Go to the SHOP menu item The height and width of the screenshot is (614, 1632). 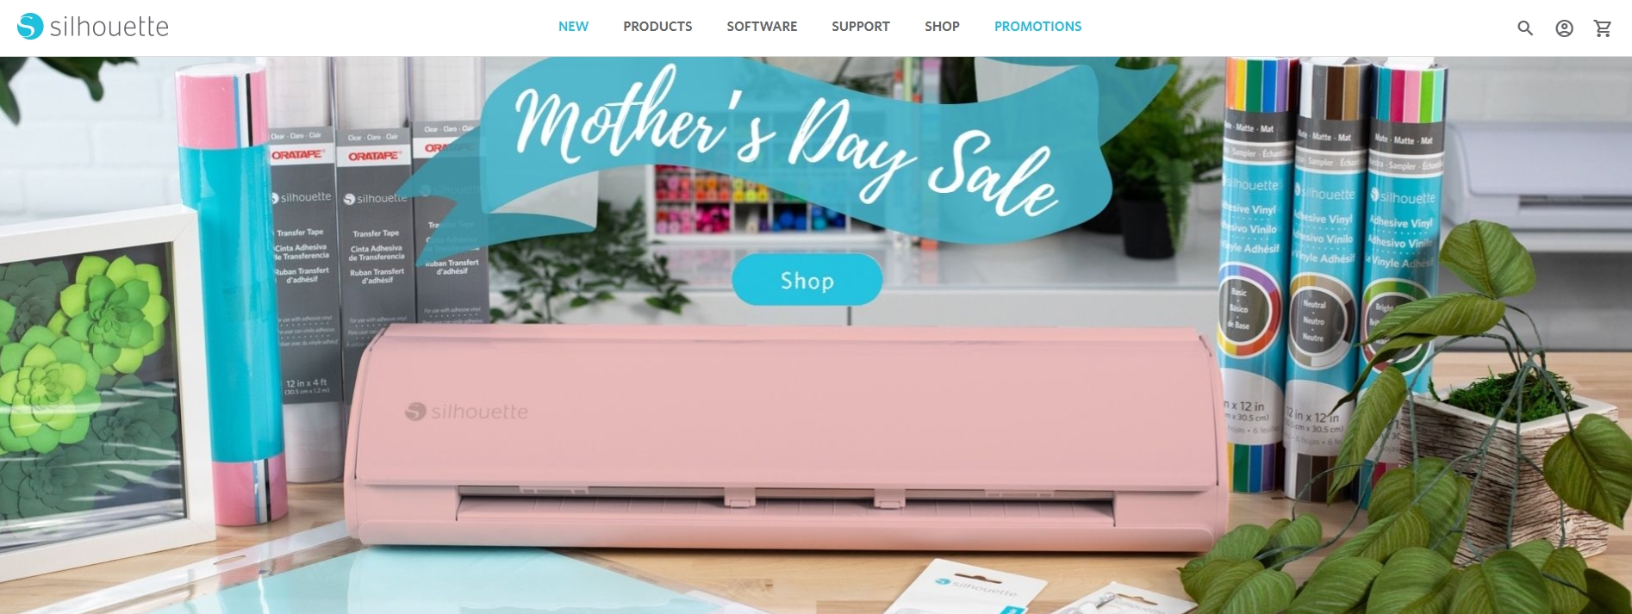click(942, 27)
